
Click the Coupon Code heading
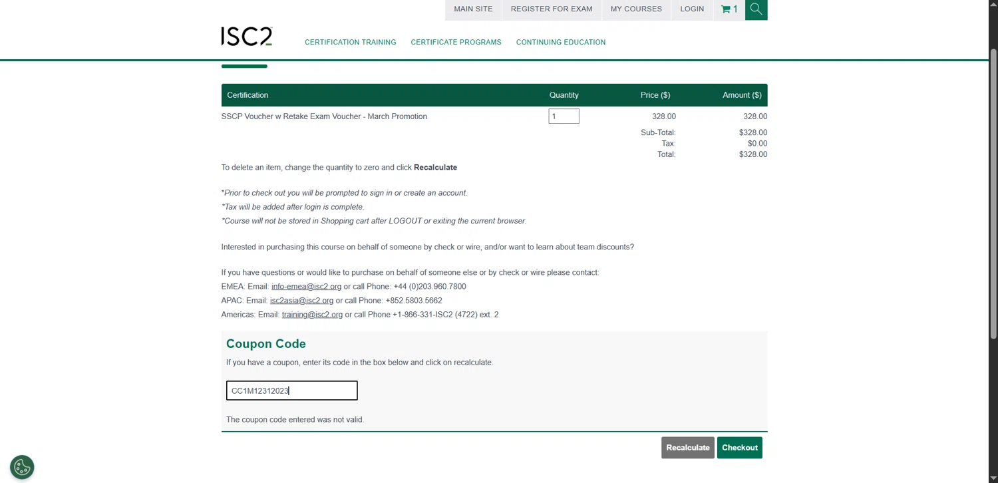click(x=266, y=344)
